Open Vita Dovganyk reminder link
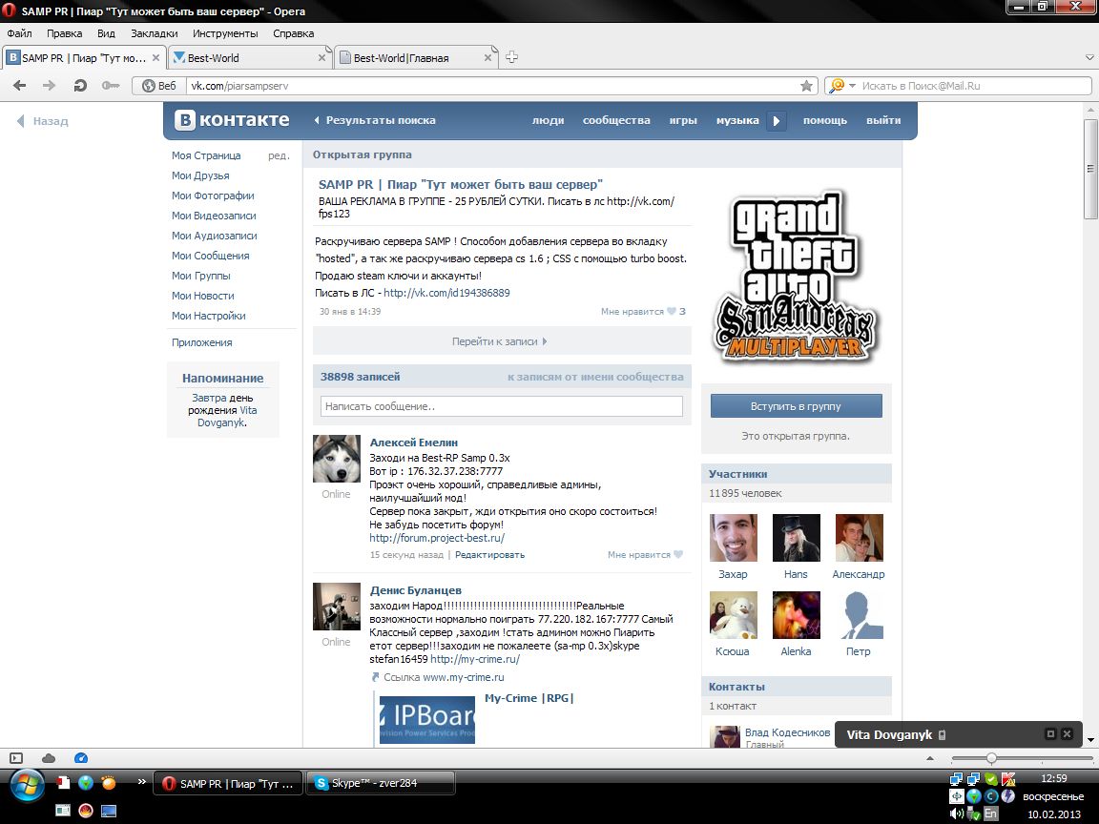The width and height of the screenshot is (1099, 824). [229, 416]
